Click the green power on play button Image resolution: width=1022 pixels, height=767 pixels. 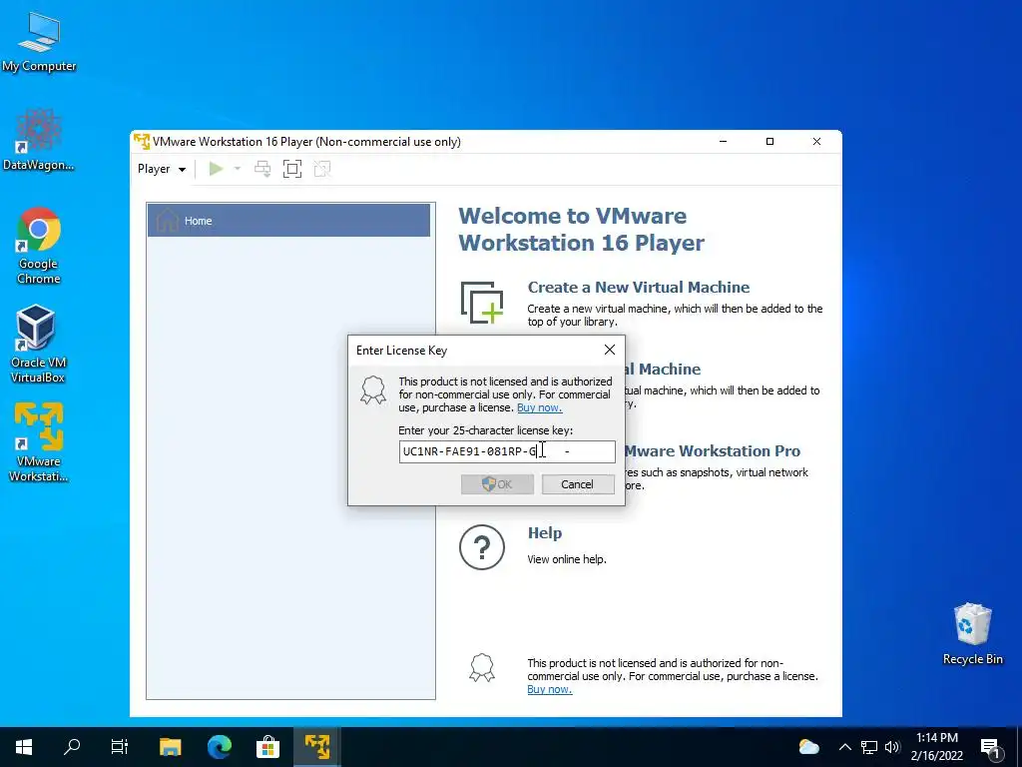216,169
